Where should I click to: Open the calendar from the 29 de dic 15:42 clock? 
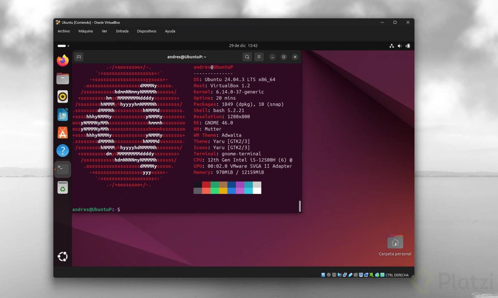coord(243,46)
